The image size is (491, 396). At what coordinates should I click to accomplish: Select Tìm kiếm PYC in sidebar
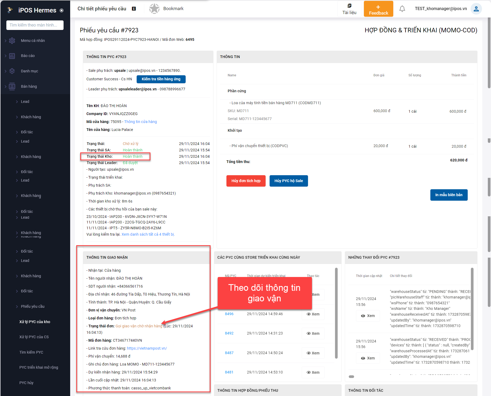coord(31,352)
